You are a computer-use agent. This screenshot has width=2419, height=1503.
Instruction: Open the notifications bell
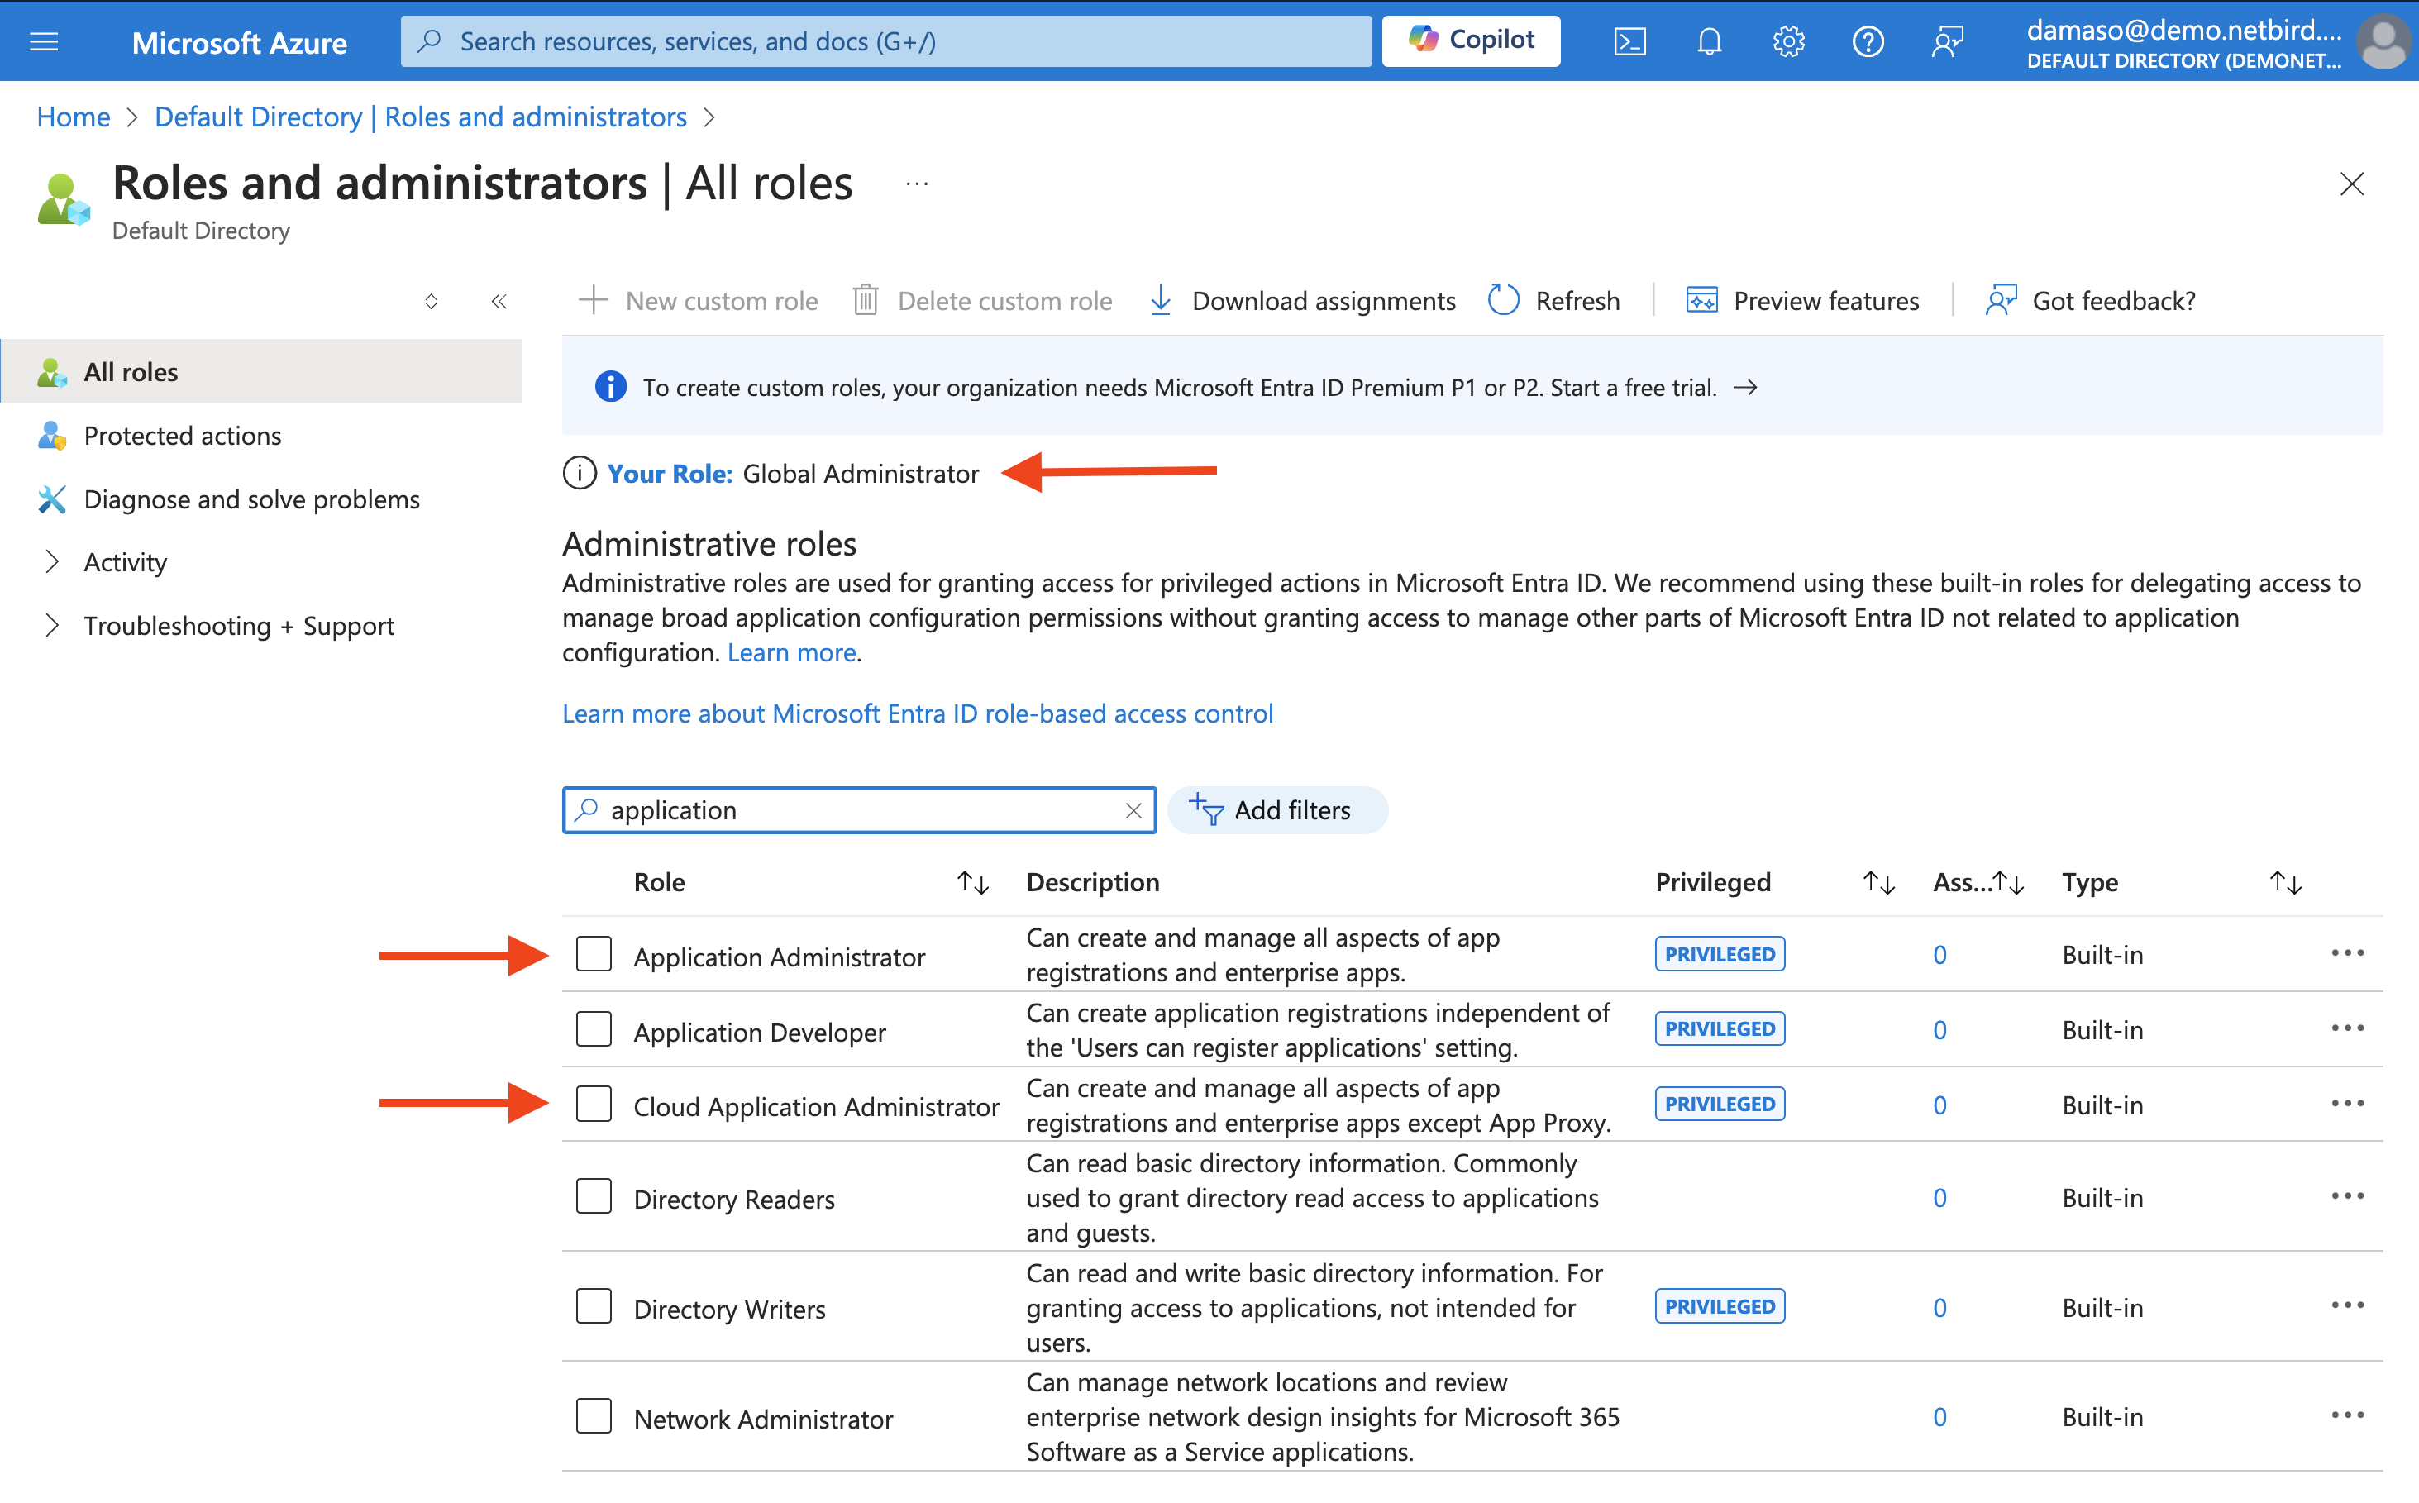1708,41
